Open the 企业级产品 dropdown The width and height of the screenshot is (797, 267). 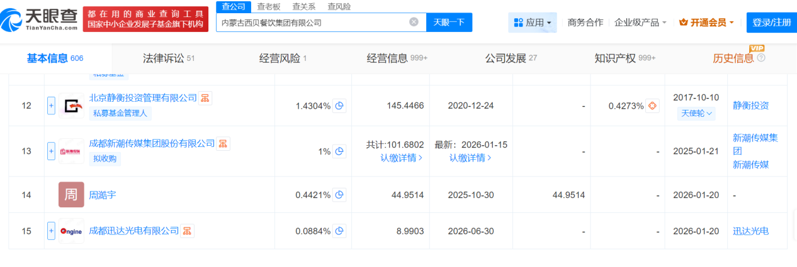640,22
